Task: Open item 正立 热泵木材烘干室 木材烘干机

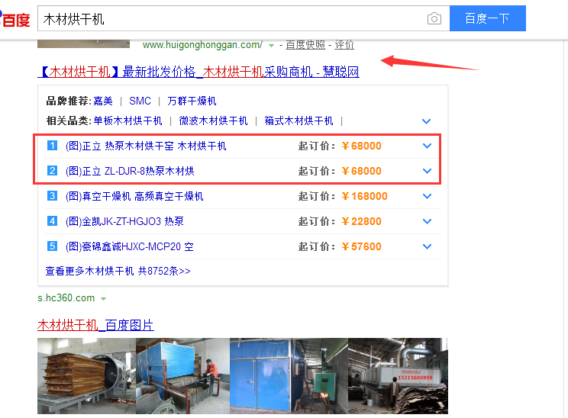Action: point(146,146)
